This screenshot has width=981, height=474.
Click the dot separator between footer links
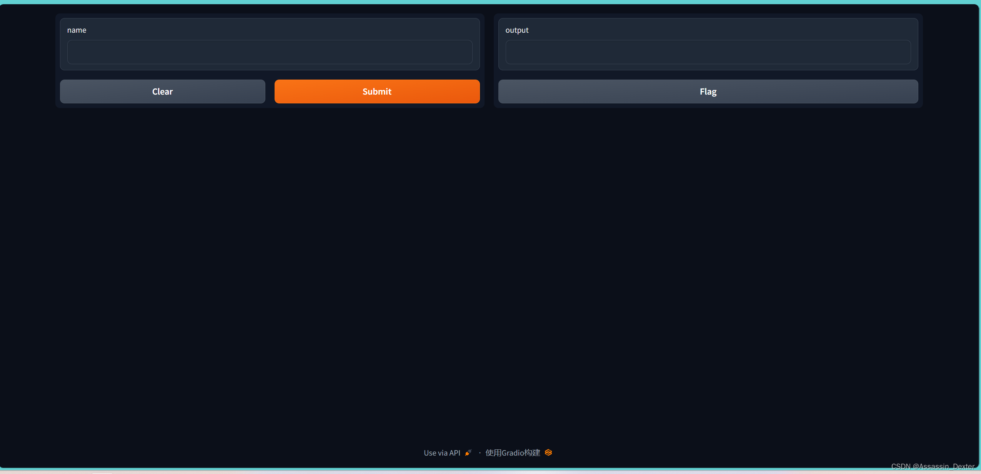[x=480, y=453]
